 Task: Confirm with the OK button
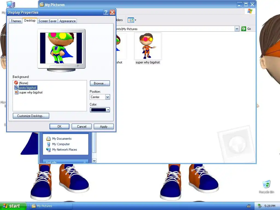click(x=59, y=126)
